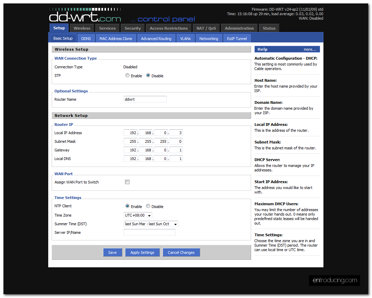The image size is (372, 298).
Task: Focus the Router Name input field
Action: coord(145,99)
